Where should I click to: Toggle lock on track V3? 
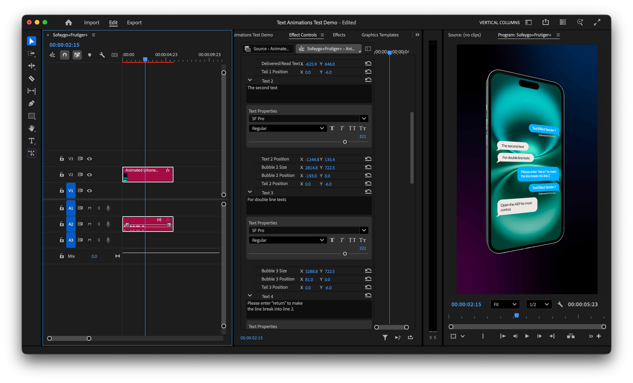coord(62,159)
